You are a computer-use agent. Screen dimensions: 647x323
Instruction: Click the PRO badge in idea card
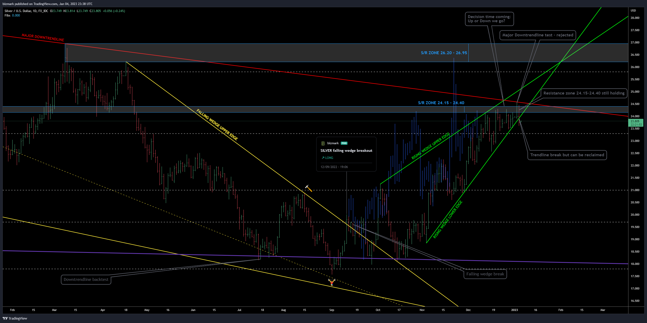pyautogui.click(x=344, y=143)
